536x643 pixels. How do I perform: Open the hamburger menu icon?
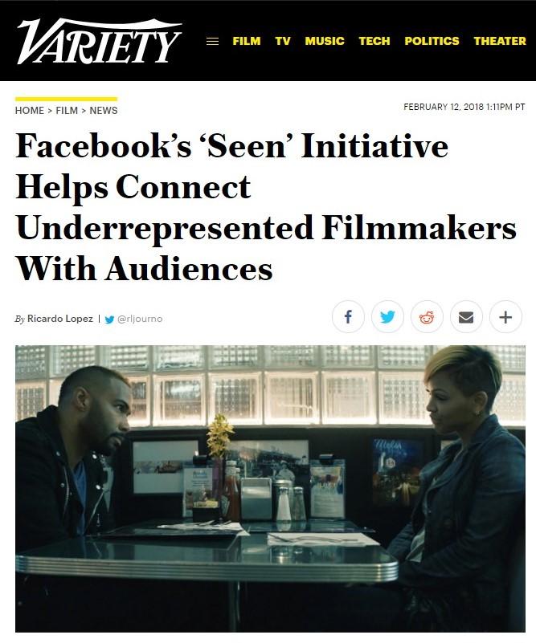(x=212, y=42)
